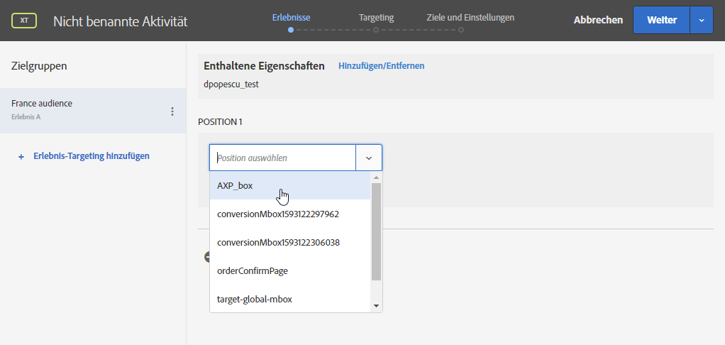Click the plus icon beside Erlebnis-Targeting hinzufügen

coord(21,157)
